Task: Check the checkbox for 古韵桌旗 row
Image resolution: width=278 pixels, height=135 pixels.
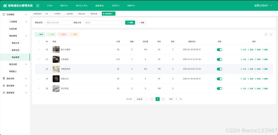Action: [x=39, y=59]
